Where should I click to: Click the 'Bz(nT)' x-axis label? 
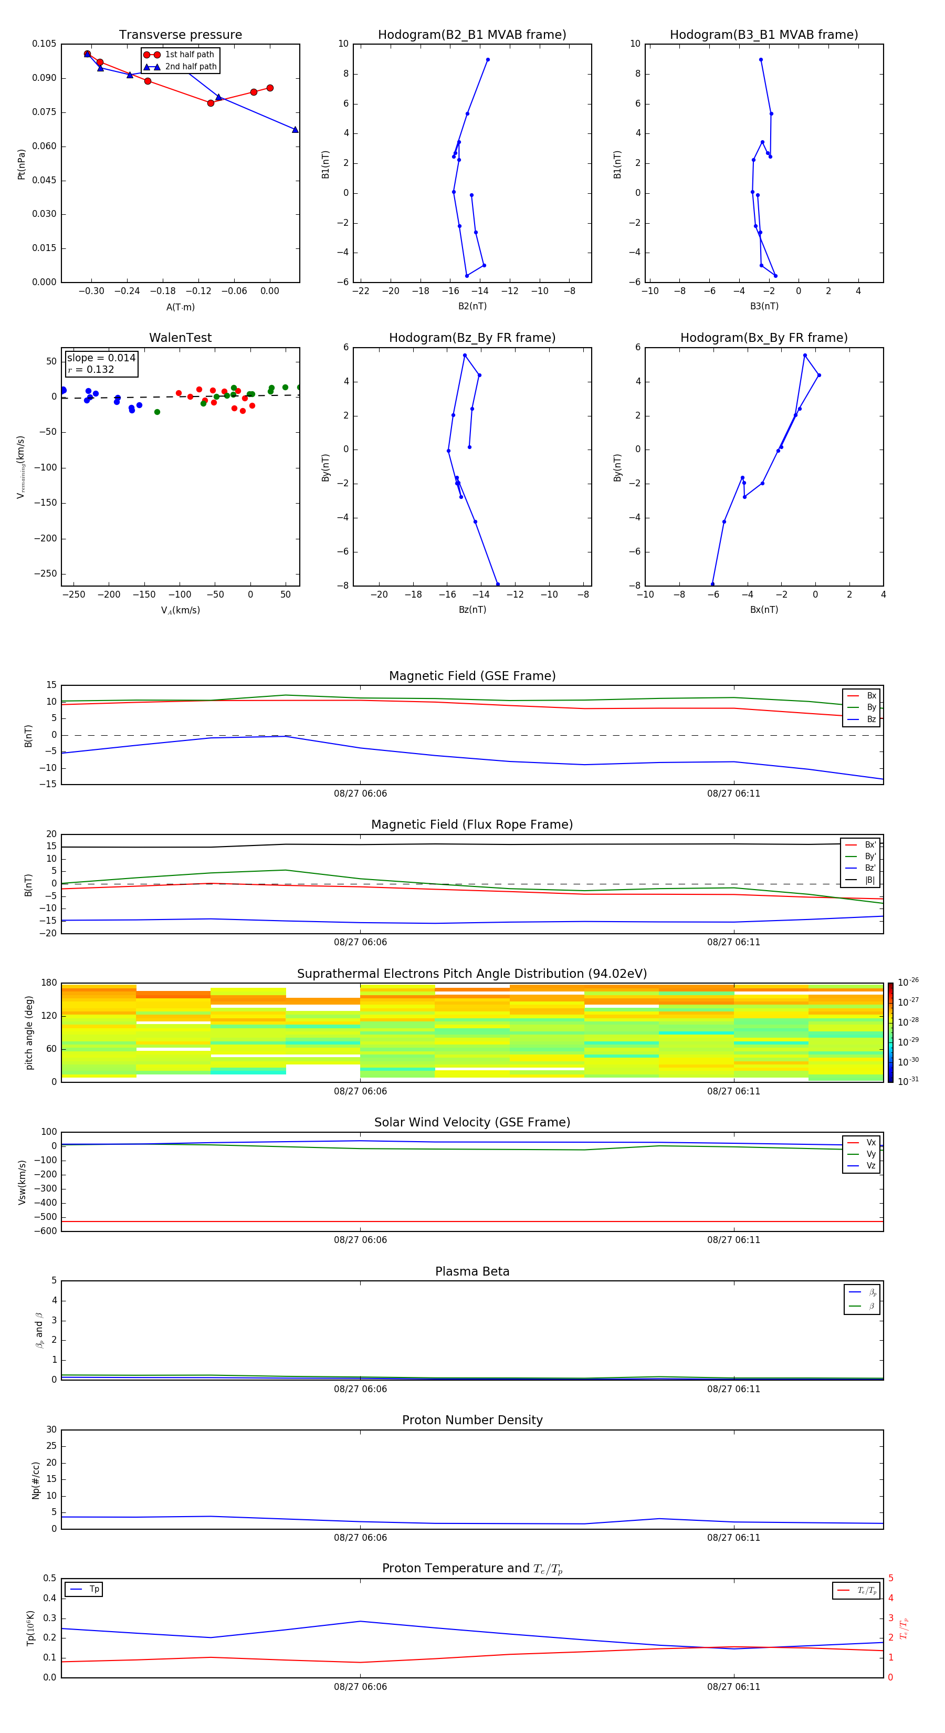coord(472,610)
